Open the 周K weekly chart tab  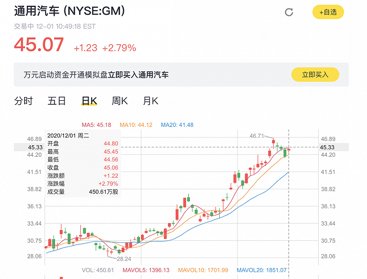120,101
